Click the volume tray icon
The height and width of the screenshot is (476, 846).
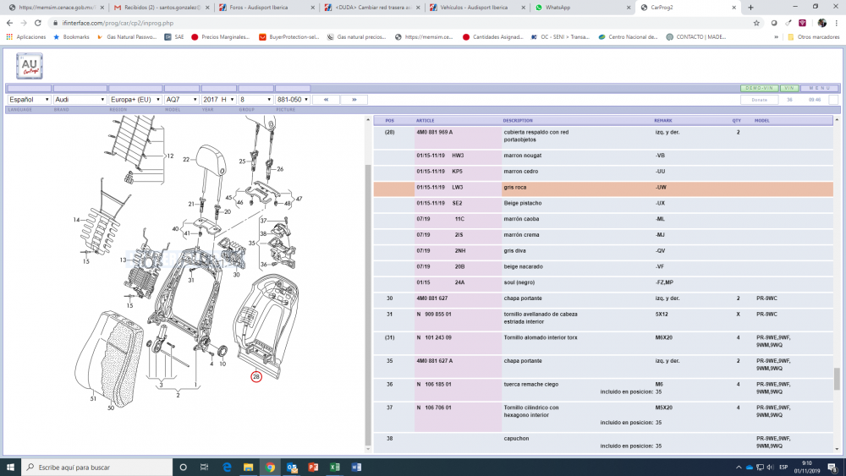click(770, 468)
